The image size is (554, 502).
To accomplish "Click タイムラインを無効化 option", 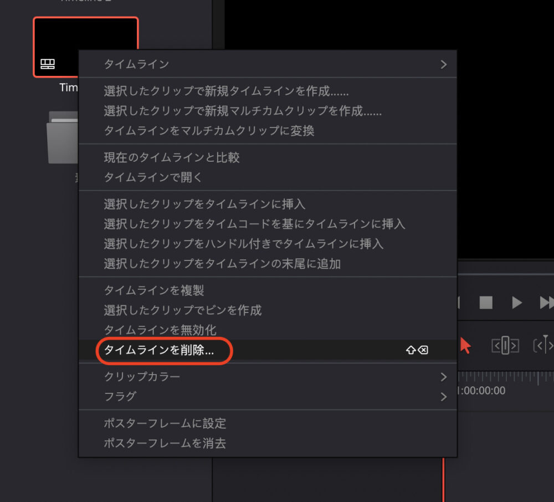I will (x=160, y=330).
